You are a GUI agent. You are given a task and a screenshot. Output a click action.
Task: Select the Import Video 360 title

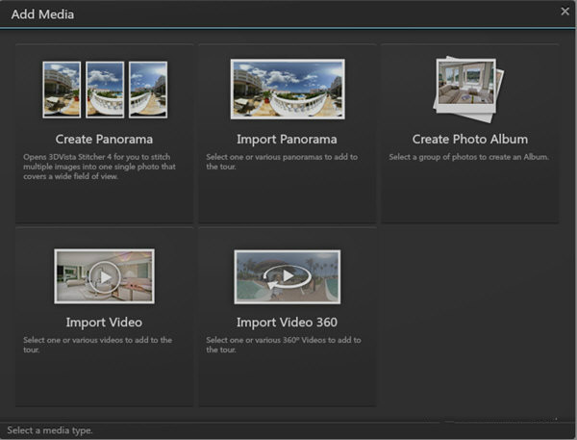pos(287,323)
